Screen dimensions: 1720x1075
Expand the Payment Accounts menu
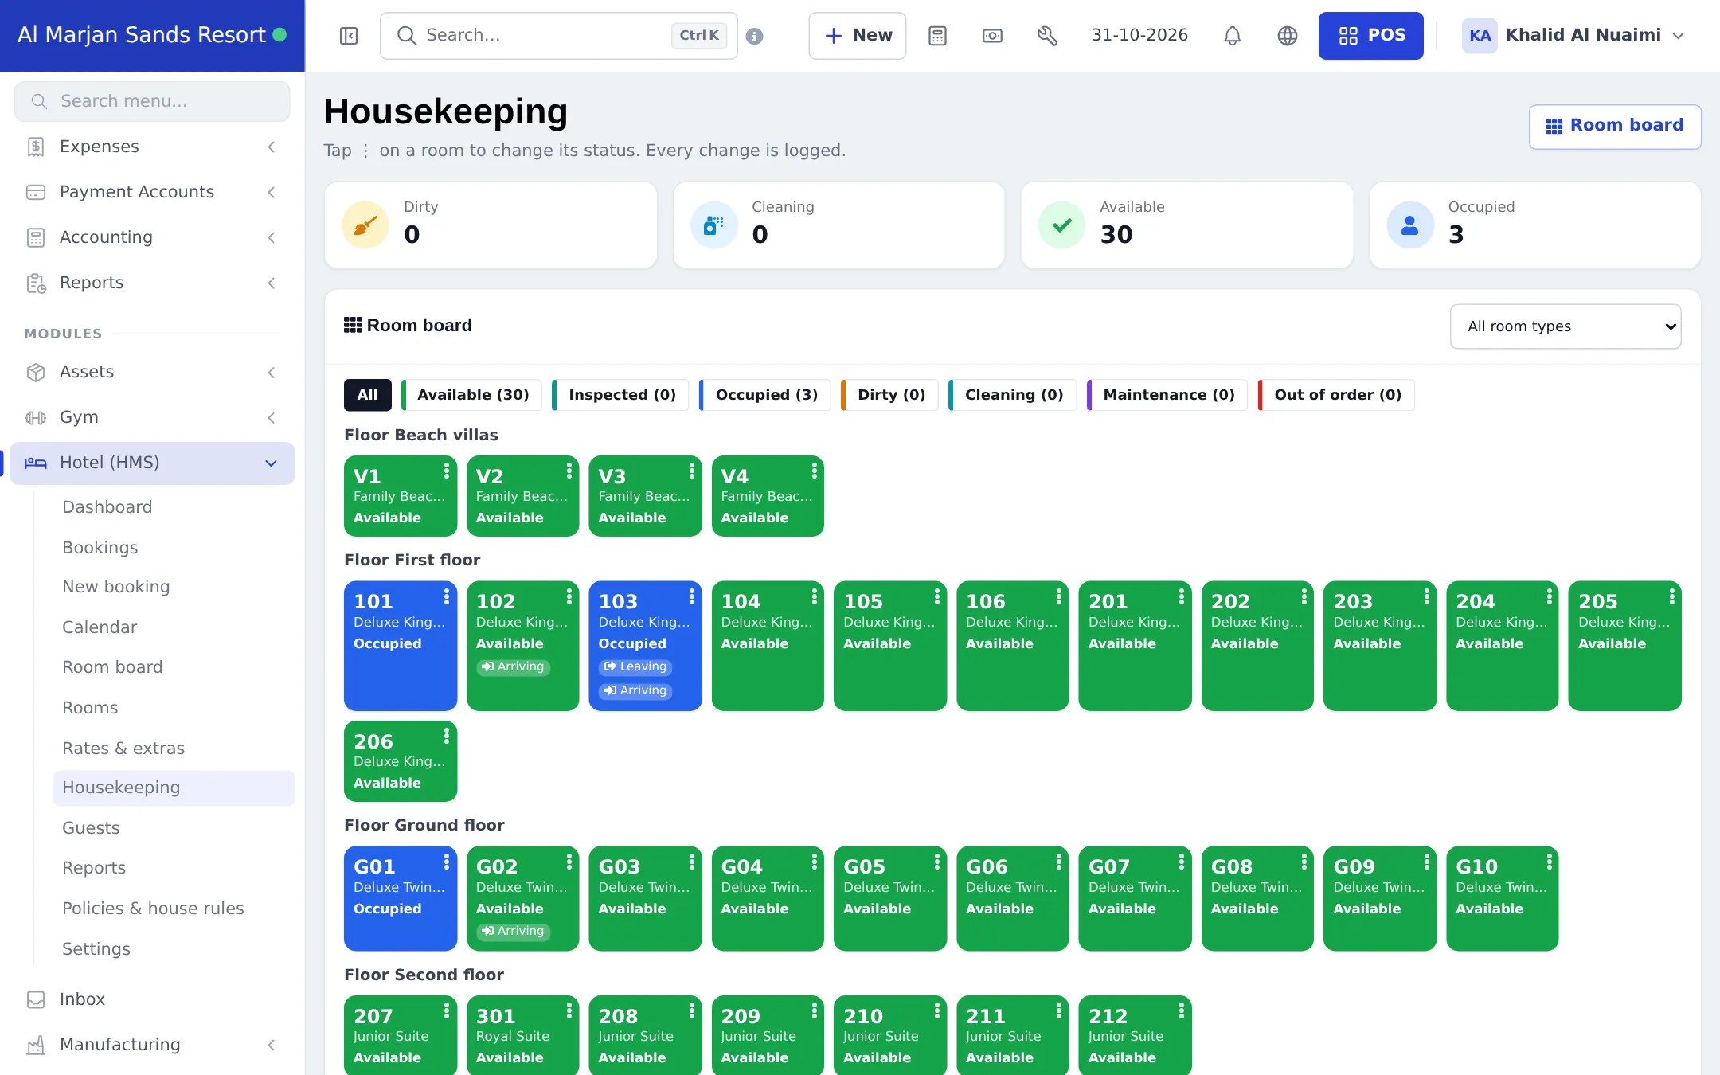coord(152,192)
